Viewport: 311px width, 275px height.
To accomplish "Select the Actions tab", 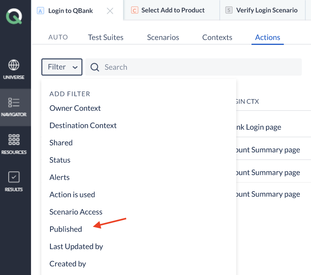I will (268, 37).
